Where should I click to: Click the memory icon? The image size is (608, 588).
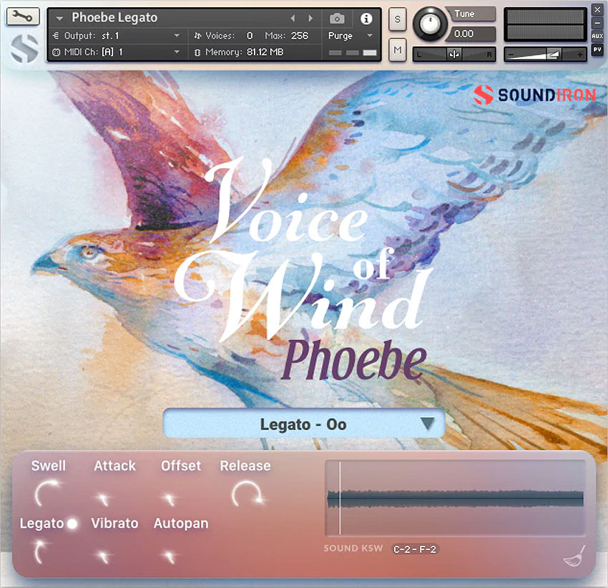click(197, 52)
